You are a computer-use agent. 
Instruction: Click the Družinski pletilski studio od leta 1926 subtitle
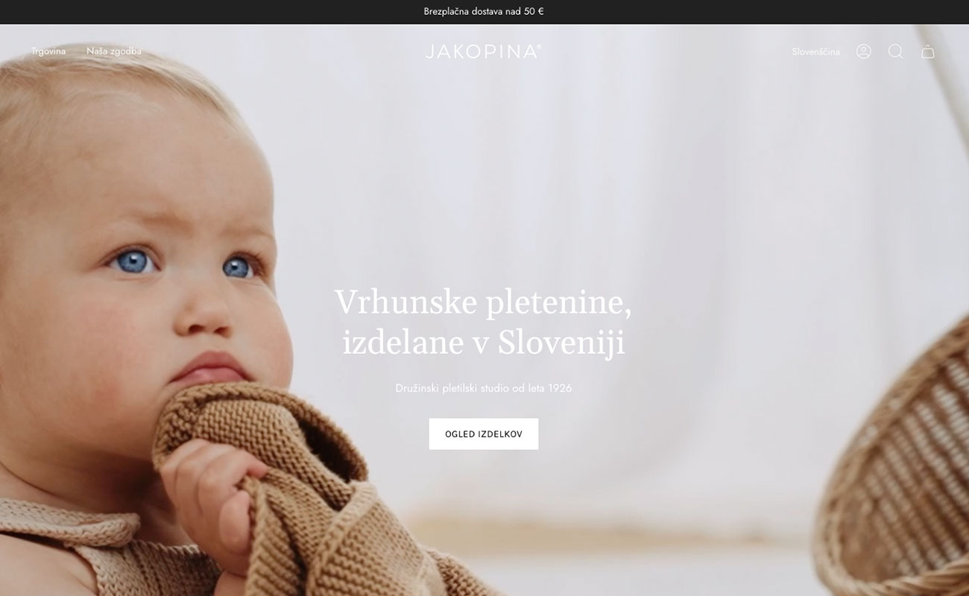point(484,388)
